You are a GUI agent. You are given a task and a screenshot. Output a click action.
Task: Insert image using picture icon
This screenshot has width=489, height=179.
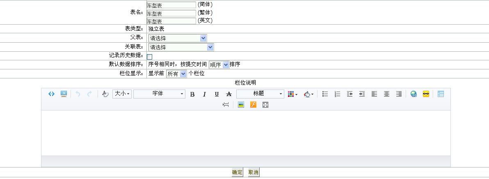(241, 105)
